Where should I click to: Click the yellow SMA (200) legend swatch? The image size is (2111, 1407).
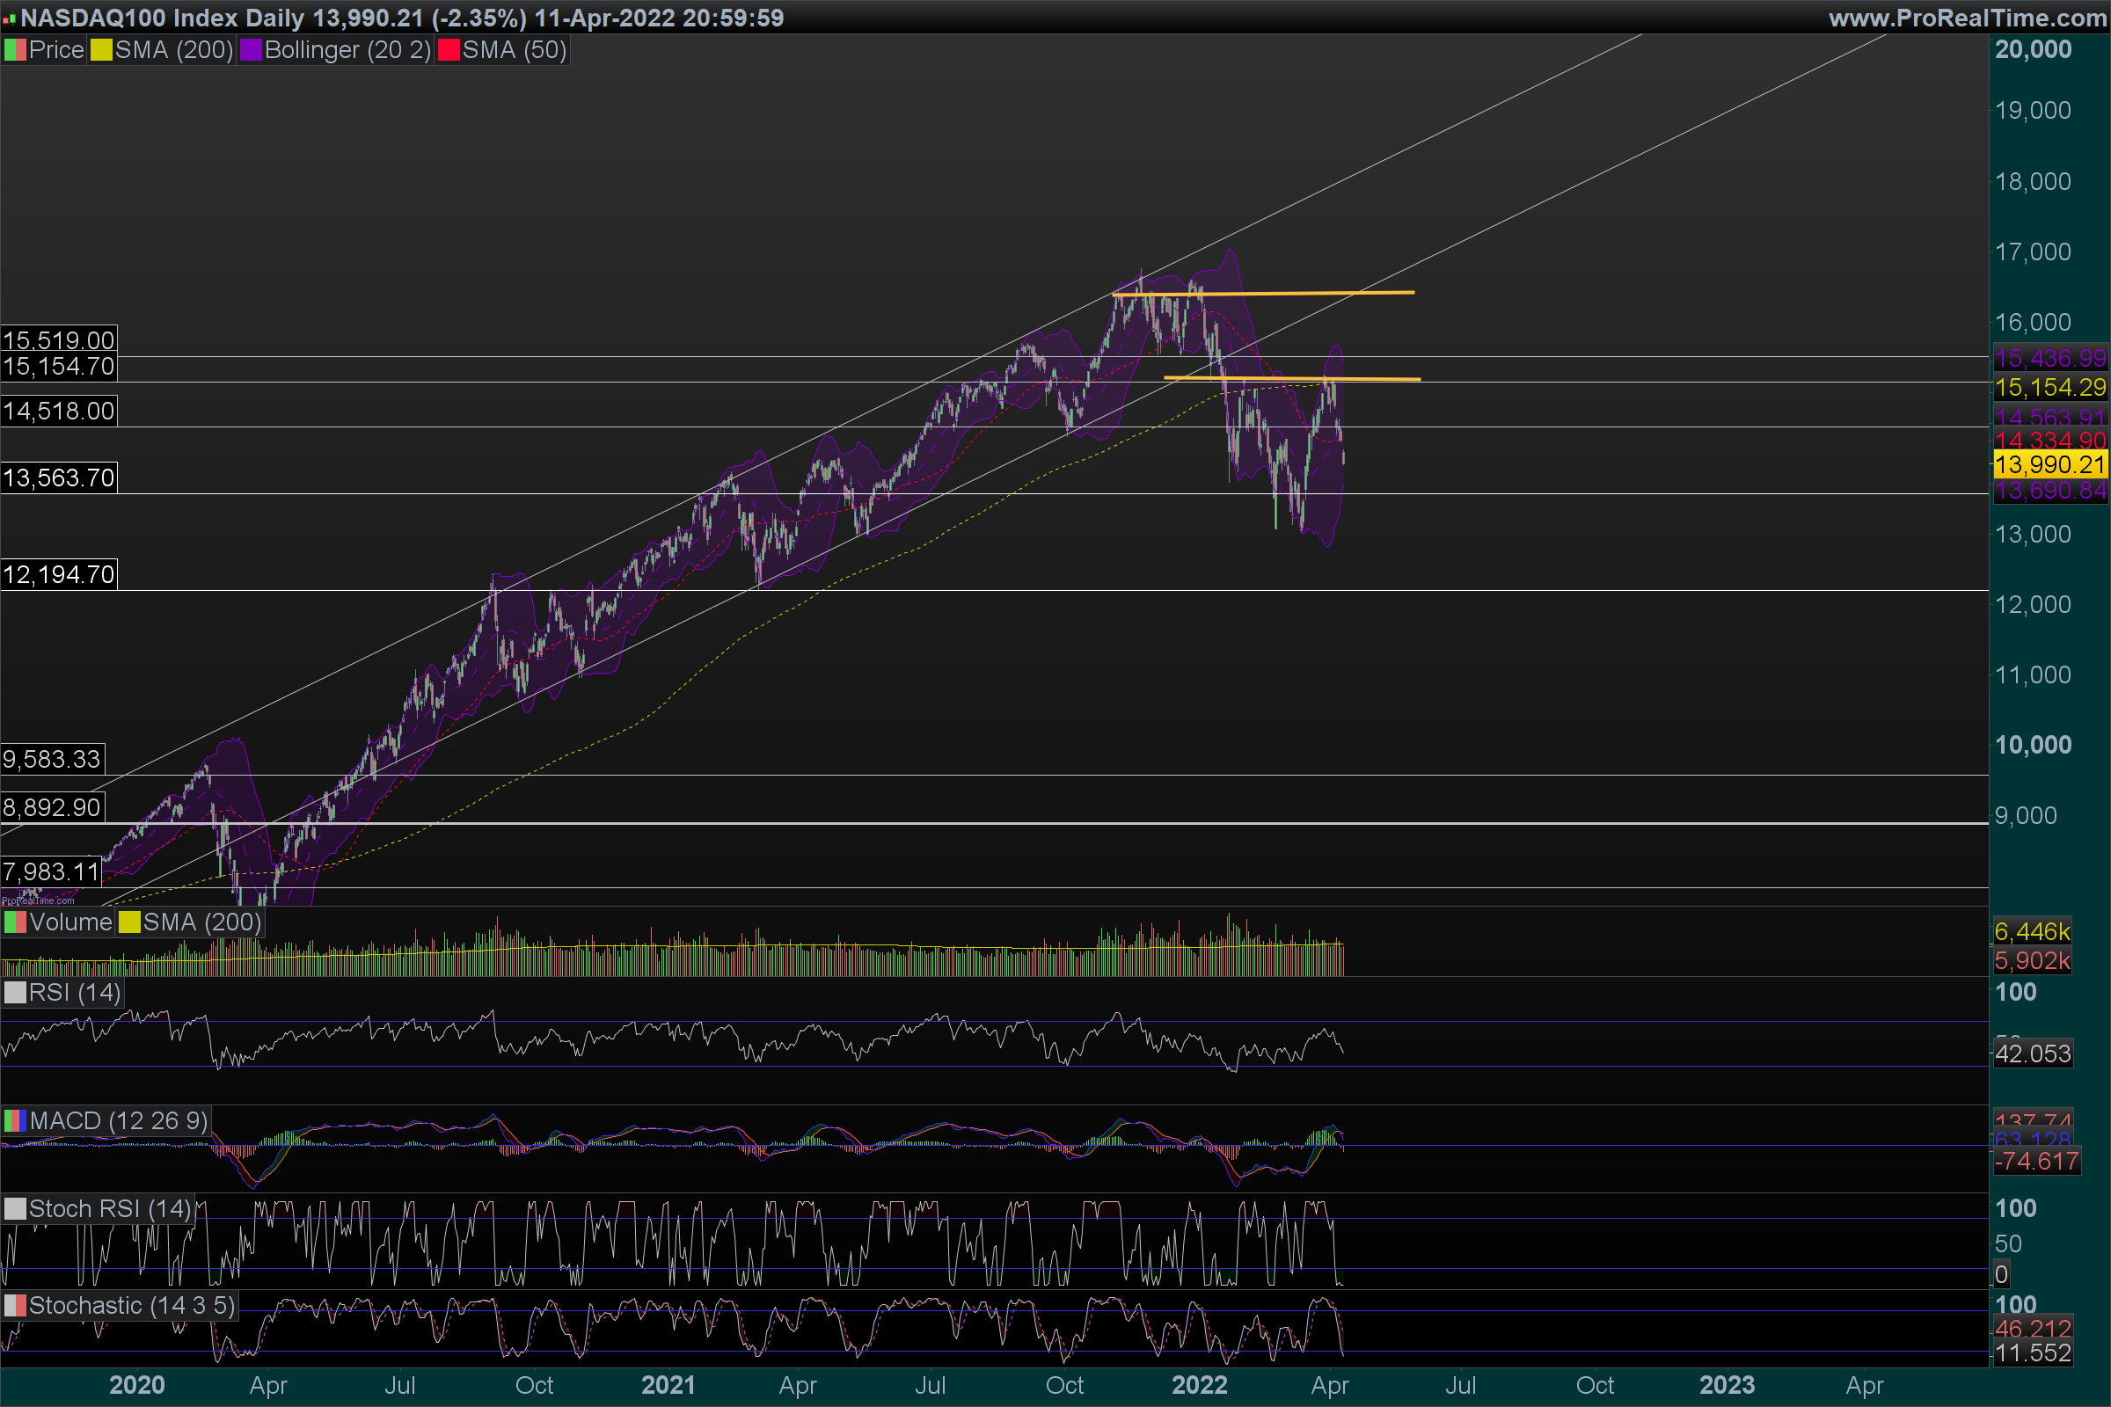pyautogui.click(x=101, y=50)
